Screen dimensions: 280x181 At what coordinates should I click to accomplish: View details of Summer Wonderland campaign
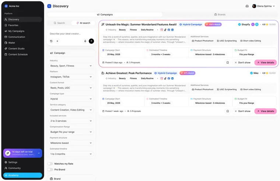(266, 63)
